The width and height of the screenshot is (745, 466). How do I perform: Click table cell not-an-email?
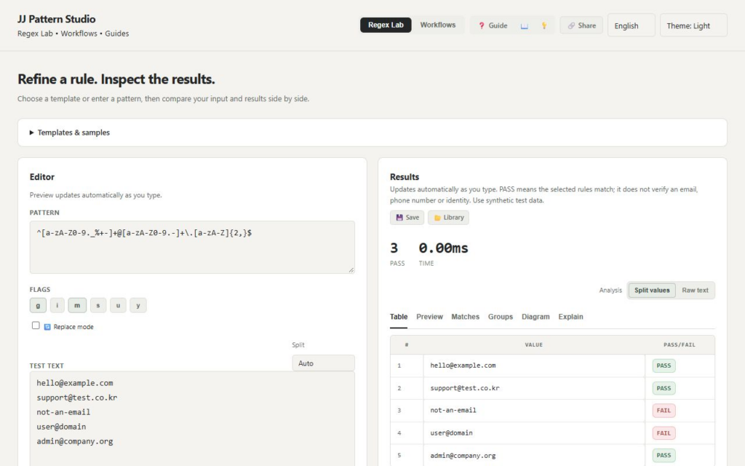533,411
